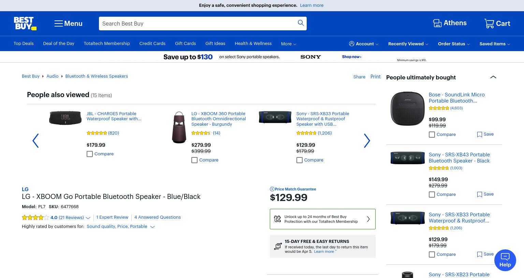Collapse the People ultimately bought panel
524x278 pixels.
[493, 77]
